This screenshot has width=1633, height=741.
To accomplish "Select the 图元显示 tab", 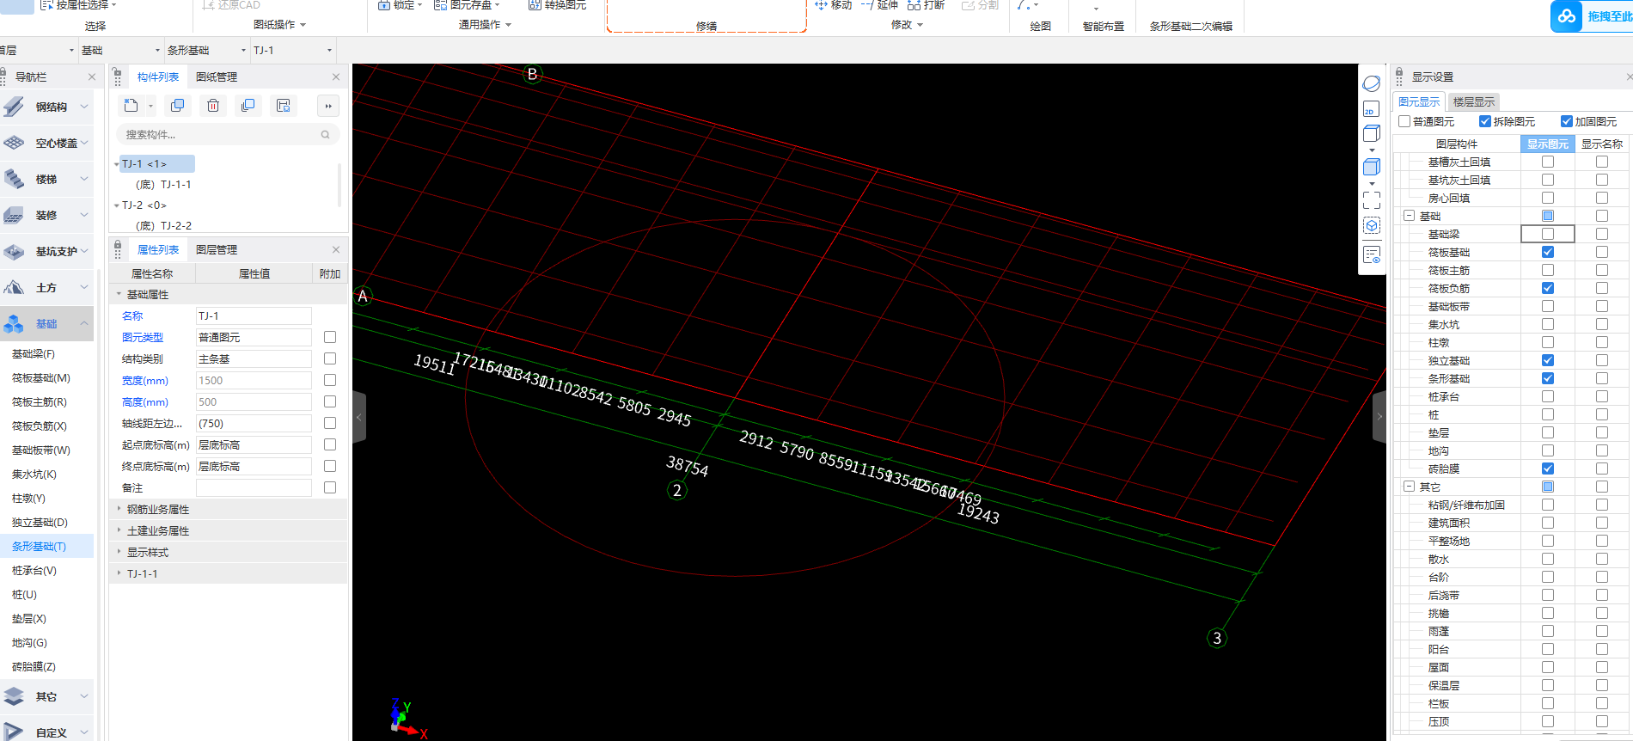I will (1419, 101).
